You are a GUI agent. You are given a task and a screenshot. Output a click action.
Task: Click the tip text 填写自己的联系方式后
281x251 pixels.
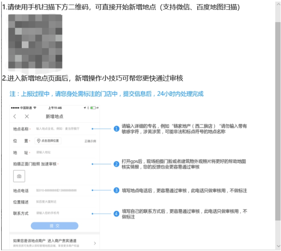coord(184,214)
